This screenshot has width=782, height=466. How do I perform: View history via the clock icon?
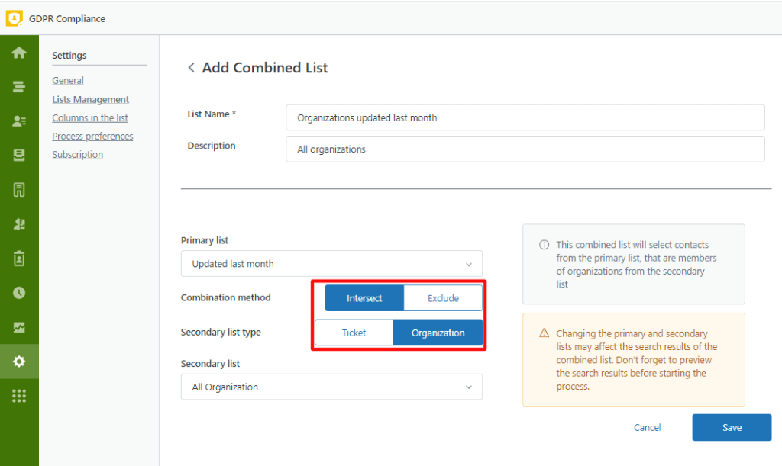coord(19,292)
